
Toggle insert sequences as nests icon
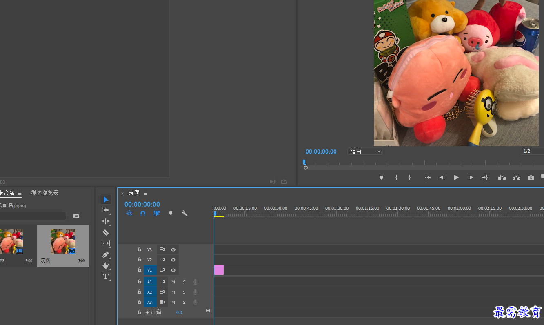[129, 213]
